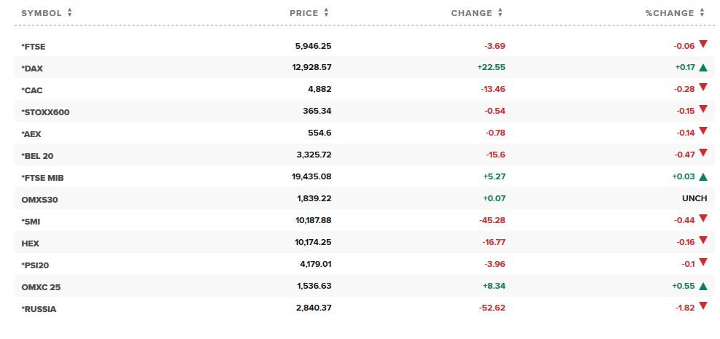Select the FTSE price 5,946.25
This screenshot has width=720, height=339.
(313, 46)
